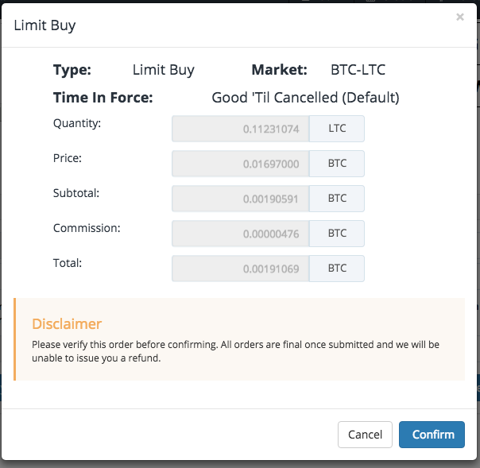This screenshot has height=468, width=480.
Task: Click the LTC unit label beside Quantity
Action: (x=337, y=129)
